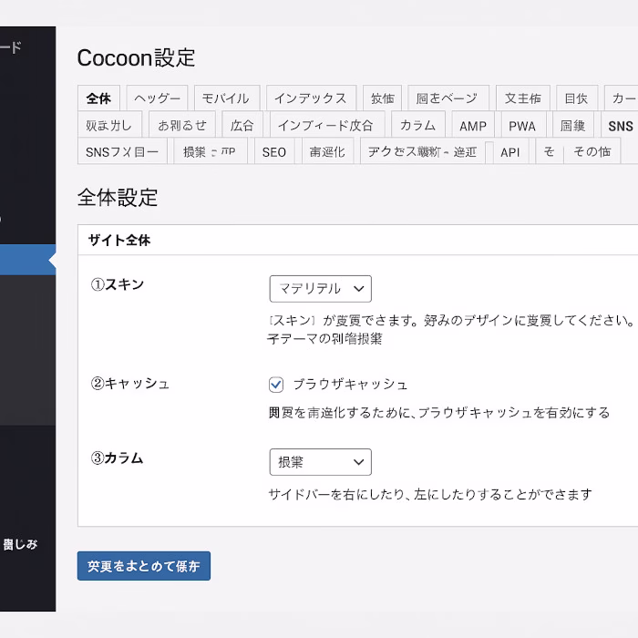Switch to the PWA tab

522,125
